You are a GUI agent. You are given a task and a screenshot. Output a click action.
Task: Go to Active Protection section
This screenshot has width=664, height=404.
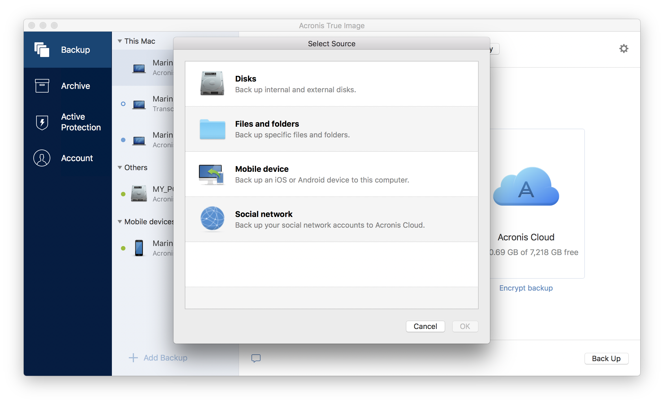coord(68,122)
